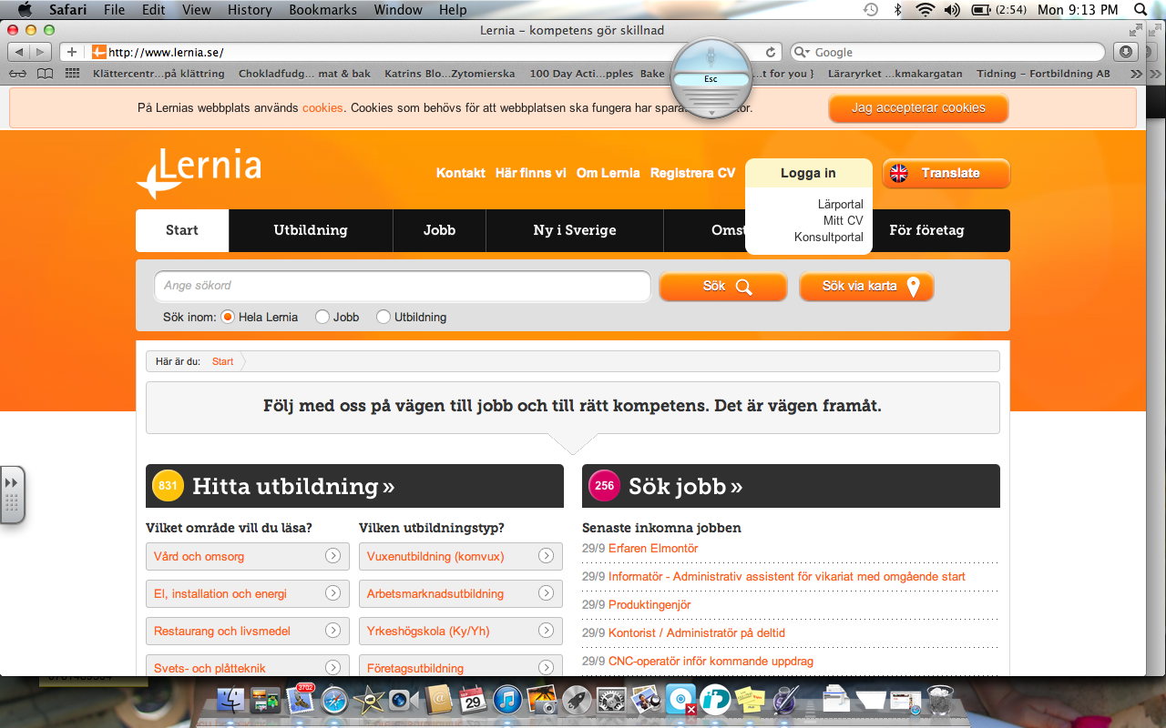
Task: Open Launchpad rocket icon in the Dock
Action: 576,699
